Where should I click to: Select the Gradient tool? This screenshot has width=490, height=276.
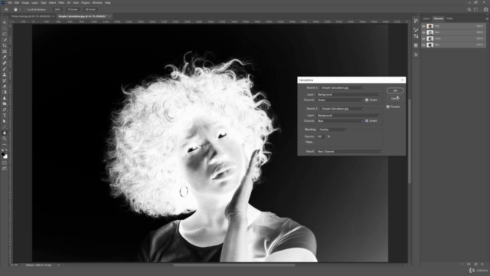[5, 92]
